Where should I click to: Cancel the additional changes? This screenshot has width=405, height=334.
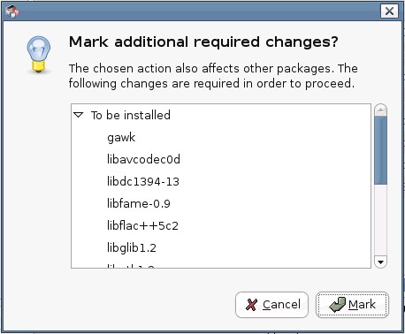pyautogui.click(x=271, y=305)
